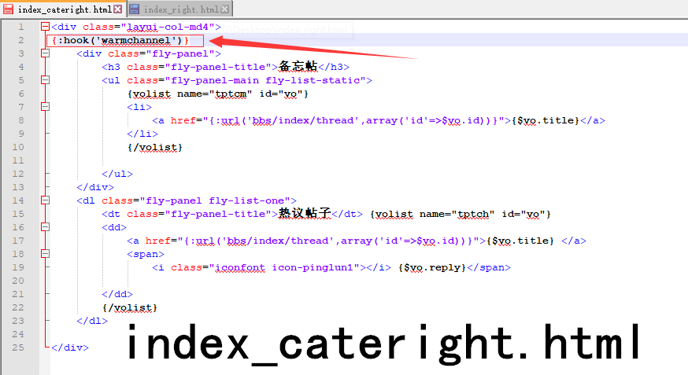The image size is (688, 375).
Task: Click fly-panel-main fly-list-static class on line 5
Action: coord(265,81)
